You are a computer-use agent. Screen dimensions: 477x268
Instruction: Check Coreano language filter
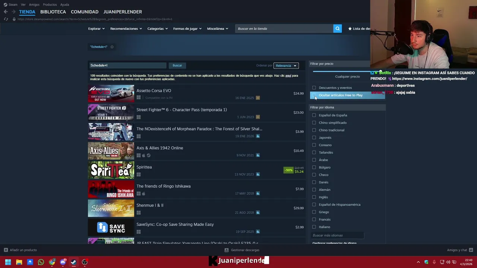pyautogui.click(x=314, y=145)
